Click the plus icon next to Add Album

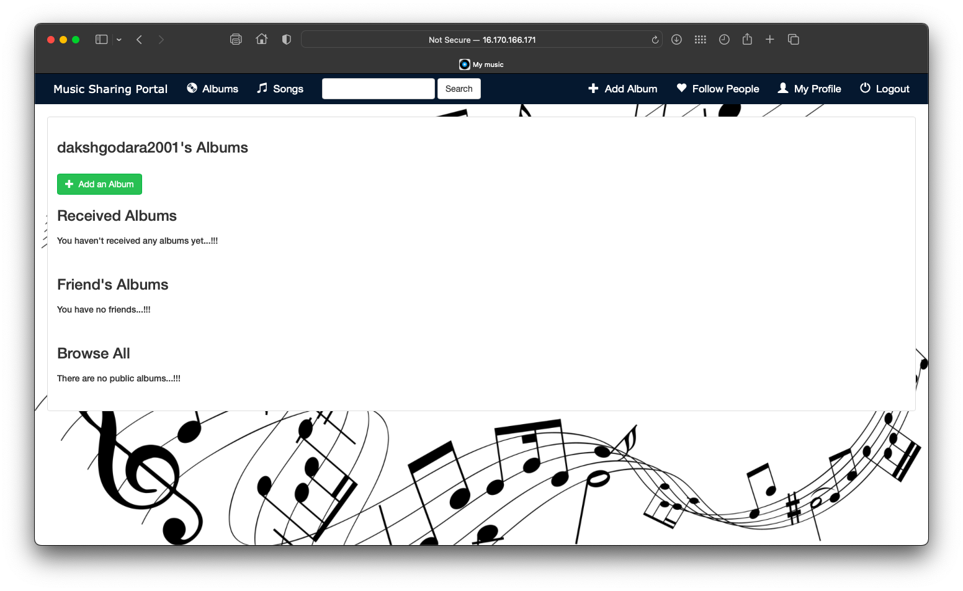click(593, 88)
